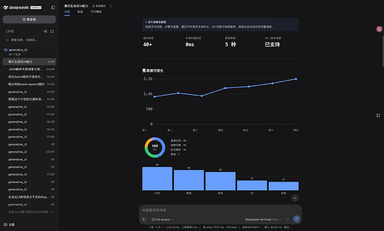The image size is (384, 231).
Task: Switch to the third tab under the title
Action: pyautogui.click(x=96, y=12)
